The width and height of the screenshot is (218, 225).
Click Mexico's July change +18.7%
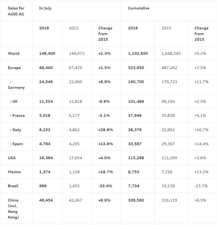(x=106, y=172)
